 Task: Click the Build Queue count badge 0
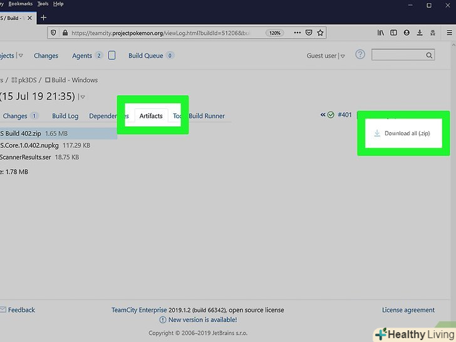[170, 55]
